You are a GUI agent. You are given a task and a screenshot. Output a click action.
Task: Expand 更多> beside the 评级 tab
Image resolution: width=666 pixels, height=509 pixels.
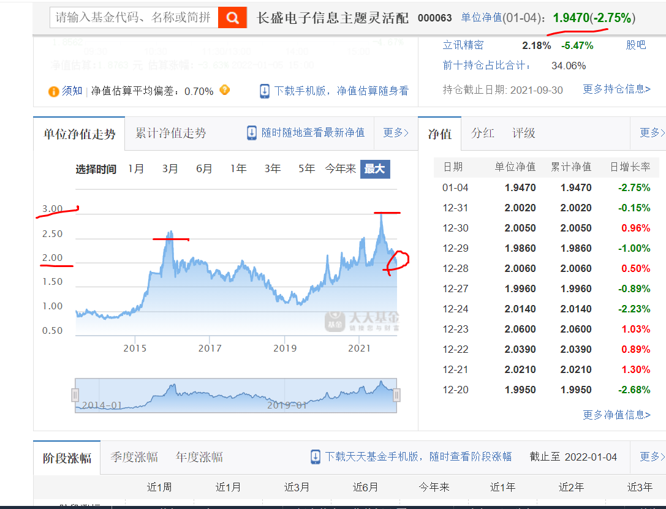[x=653, y=133]
